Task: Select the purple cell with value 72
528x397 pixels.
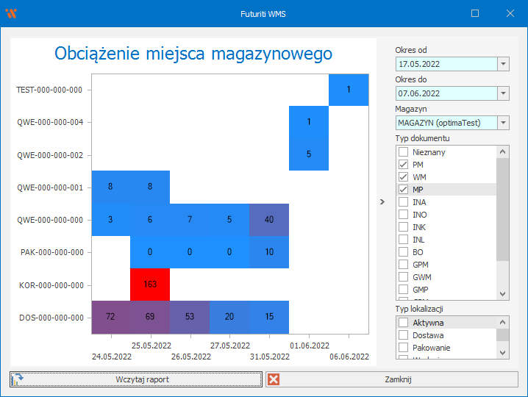Action: 110,316
